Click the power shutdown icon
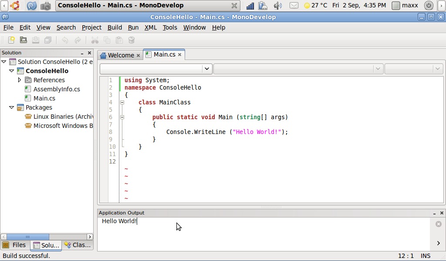The height and width of the screenshot is (261, 446). pos(429,5)
